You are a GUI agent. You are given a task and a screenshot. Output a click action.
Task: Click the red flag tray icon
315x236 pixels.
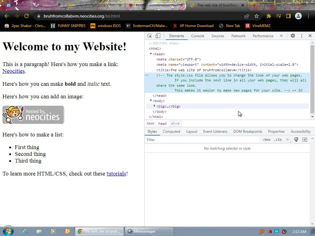269,232
